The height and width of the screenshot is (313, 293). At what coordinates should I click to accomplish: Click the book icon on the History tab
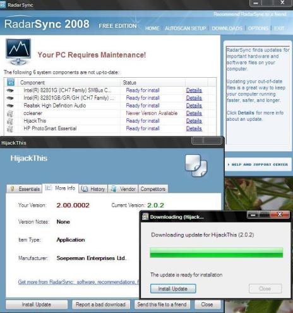pyautogui.click(x=85, y=189)
